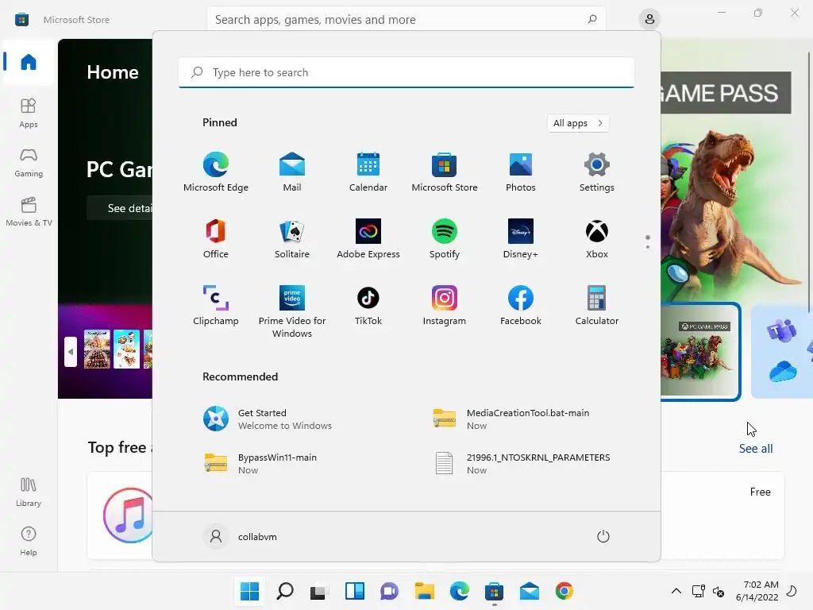Open File Explorer from taskbar
The width and height of the screenshot is (813, 610).
tap(425, 591)
